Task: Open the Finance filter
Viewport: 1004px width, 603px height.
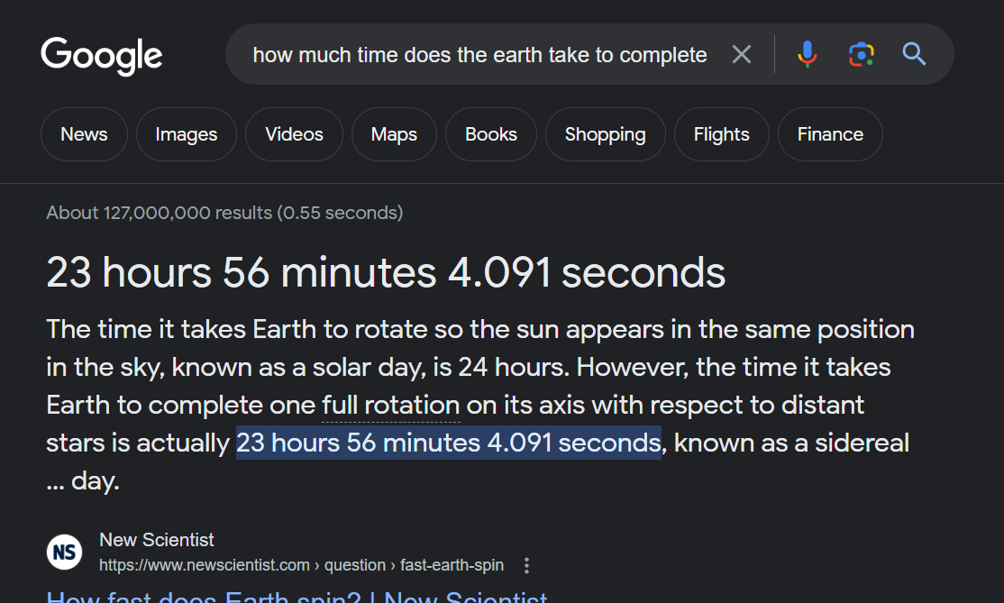Action: (830, 134)
